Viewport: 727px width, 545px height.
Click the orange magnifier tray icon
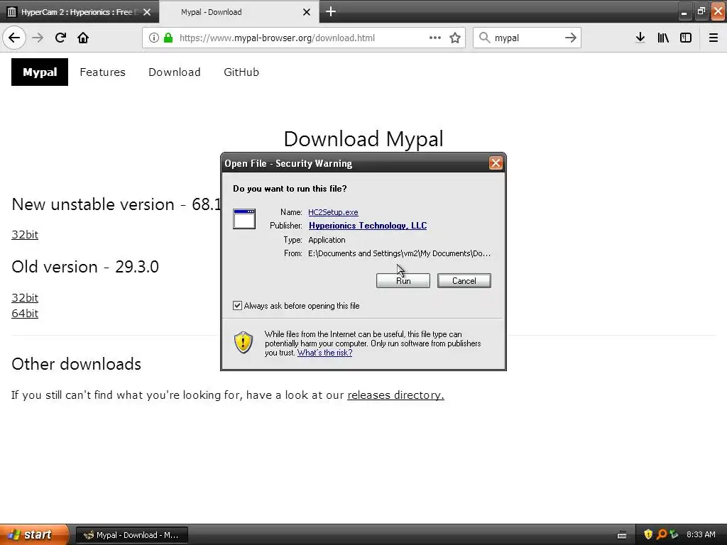point(661,534)
